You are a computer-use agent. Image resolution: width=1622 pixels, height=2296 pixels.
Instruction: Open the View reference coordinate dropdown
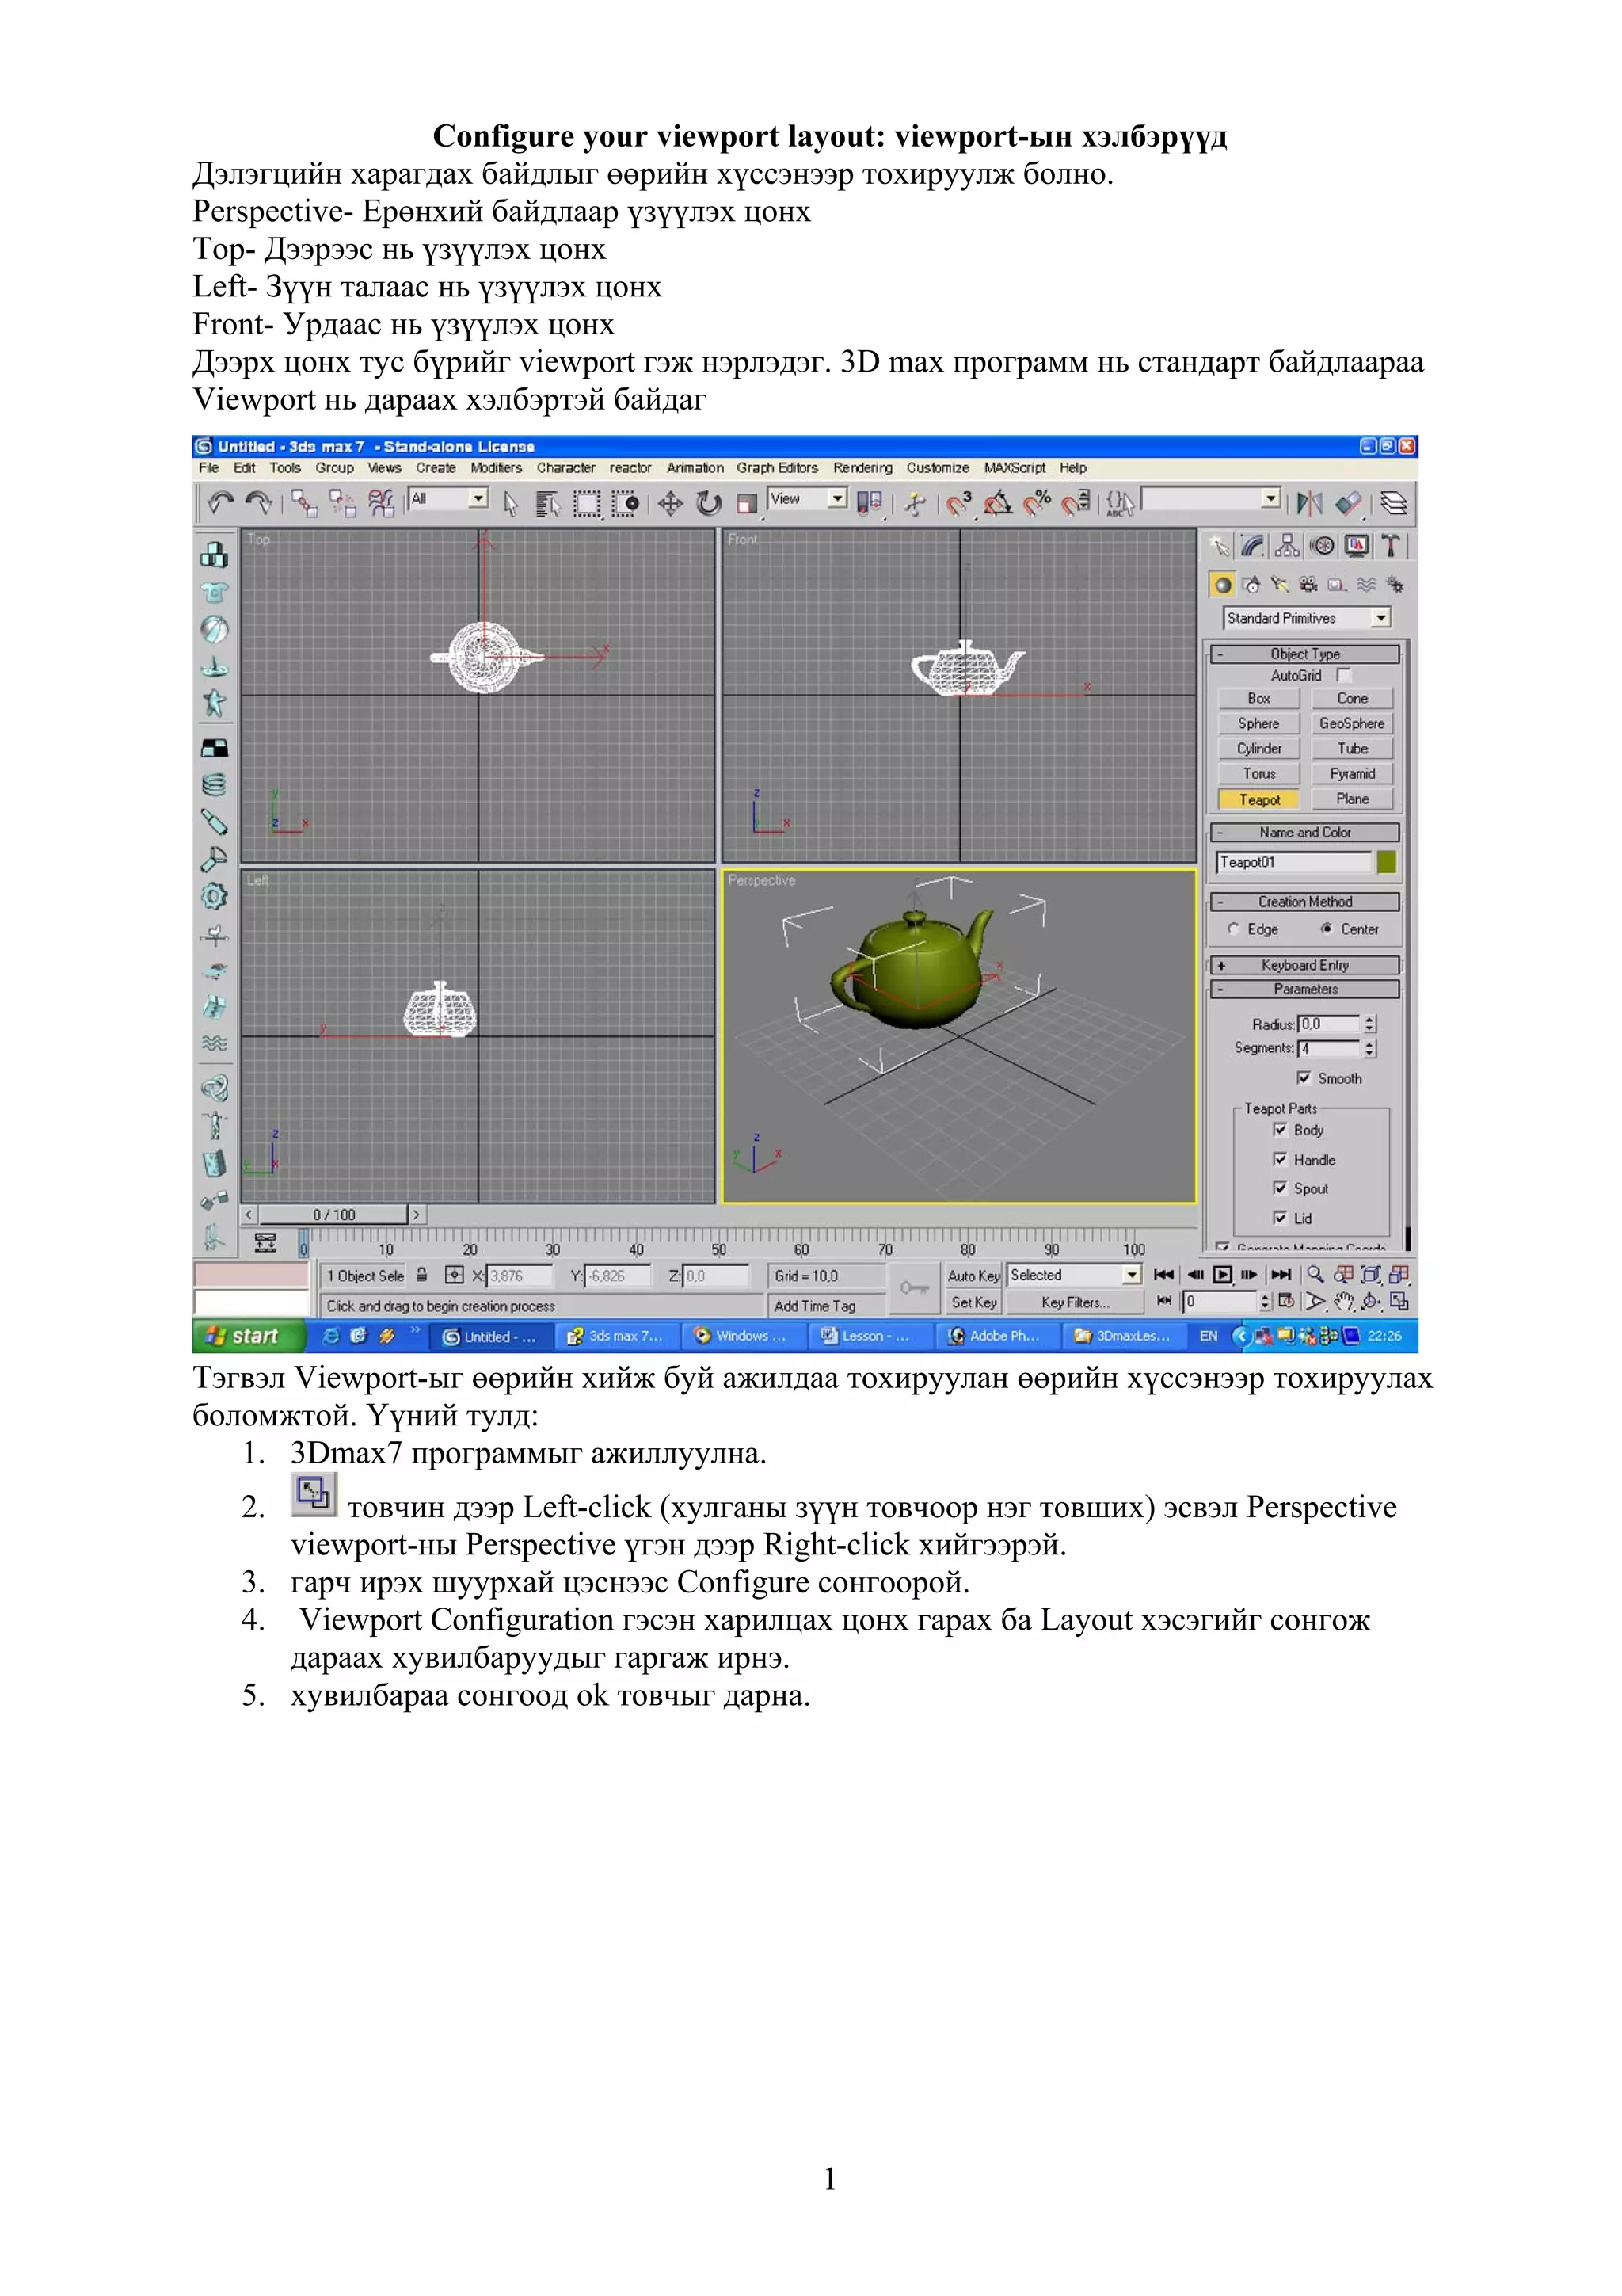837,498
